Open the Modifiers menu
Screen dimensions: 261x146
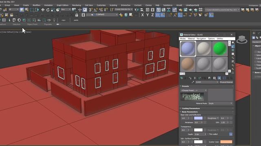(x=36, y=5)
